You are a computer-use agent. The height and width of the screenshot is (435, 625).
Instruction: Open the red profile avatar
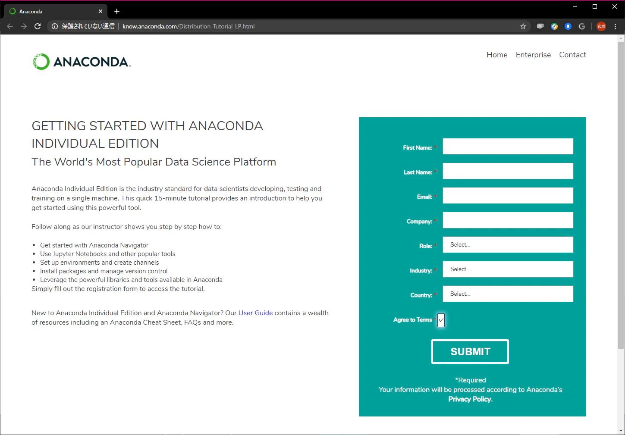tap(601, 26)
